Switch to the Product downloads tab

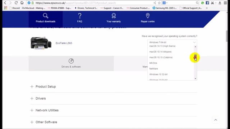click(x=46, y=19)
